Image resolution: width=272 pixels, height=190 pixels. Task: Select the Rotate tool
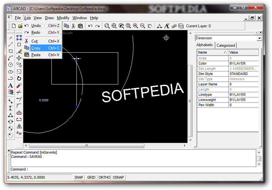coord(19,79)
